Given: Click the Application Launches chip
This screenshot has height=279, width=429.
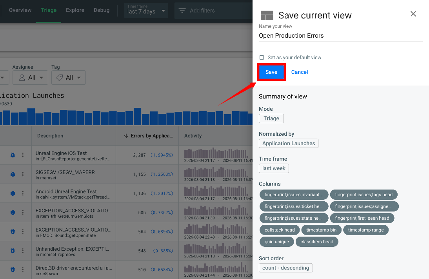Looking at the screenshot, I should (289, 144).
